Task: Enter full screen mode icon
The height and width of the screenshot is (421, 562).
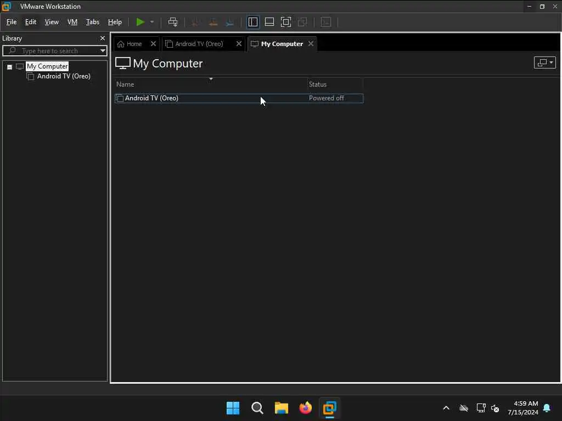Action: pyautogui.click(x=285, y=22)
